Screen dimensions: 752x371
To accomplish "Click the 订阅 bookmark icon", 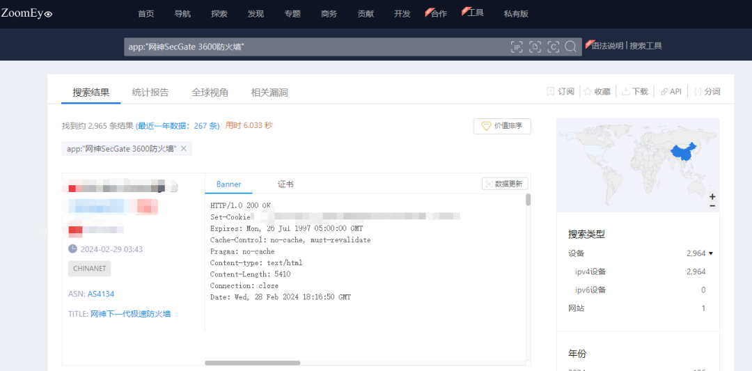I will [x=550, y=92].
